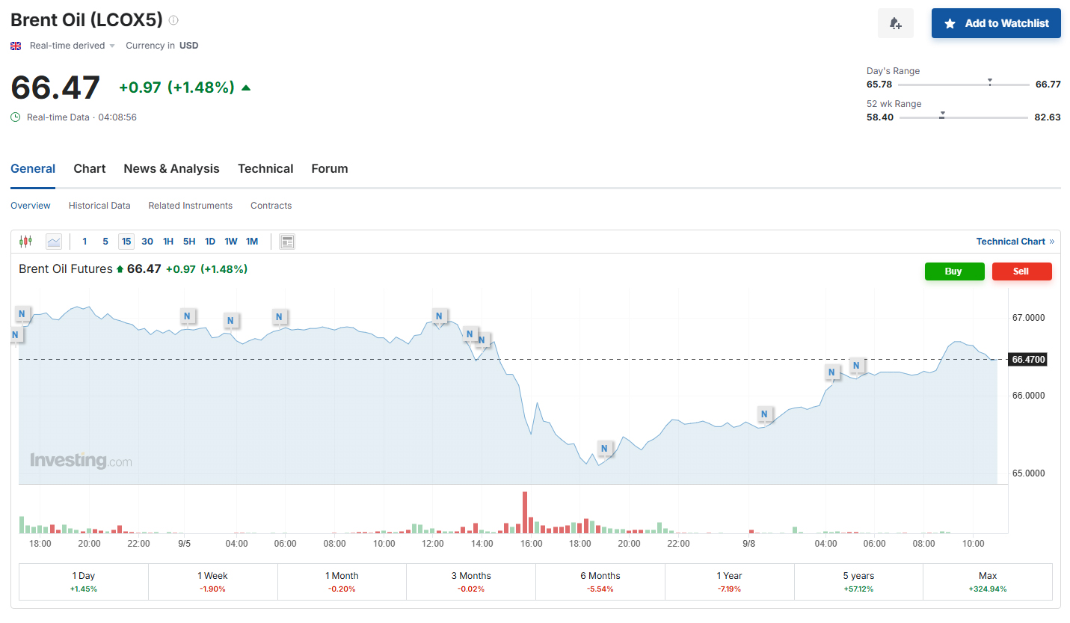Viewport: 1070px width, 623px height.
Task: Click the Day's Range slider marker
Action: pyautogui.click(x=989, y=81)
